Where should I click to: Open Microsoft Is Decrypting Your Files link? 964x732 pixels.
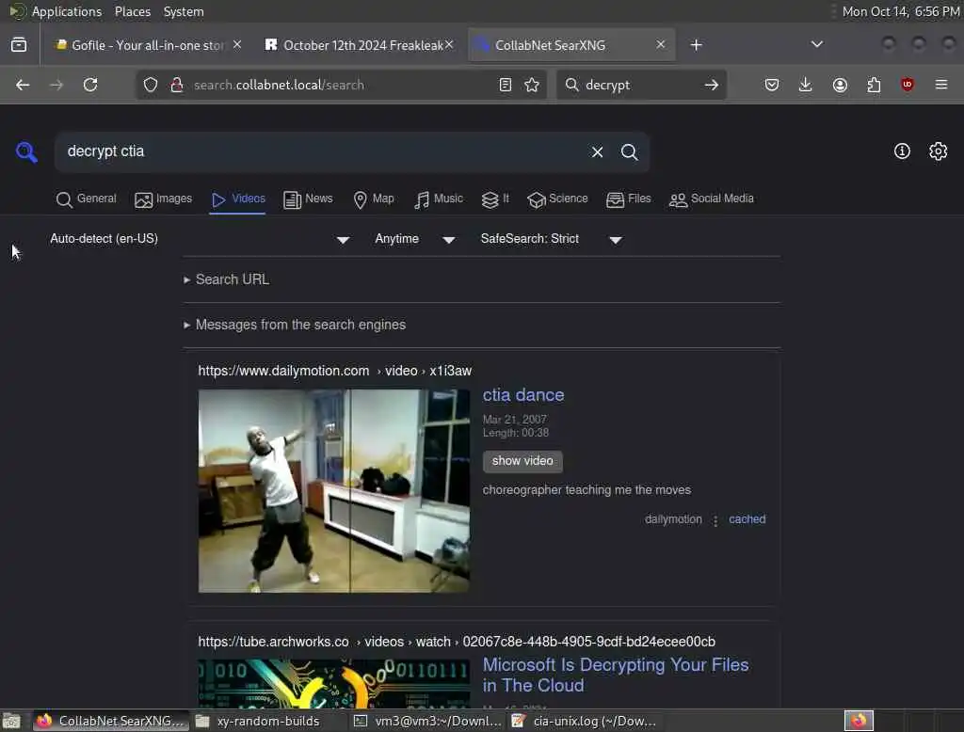click(616, 676)
